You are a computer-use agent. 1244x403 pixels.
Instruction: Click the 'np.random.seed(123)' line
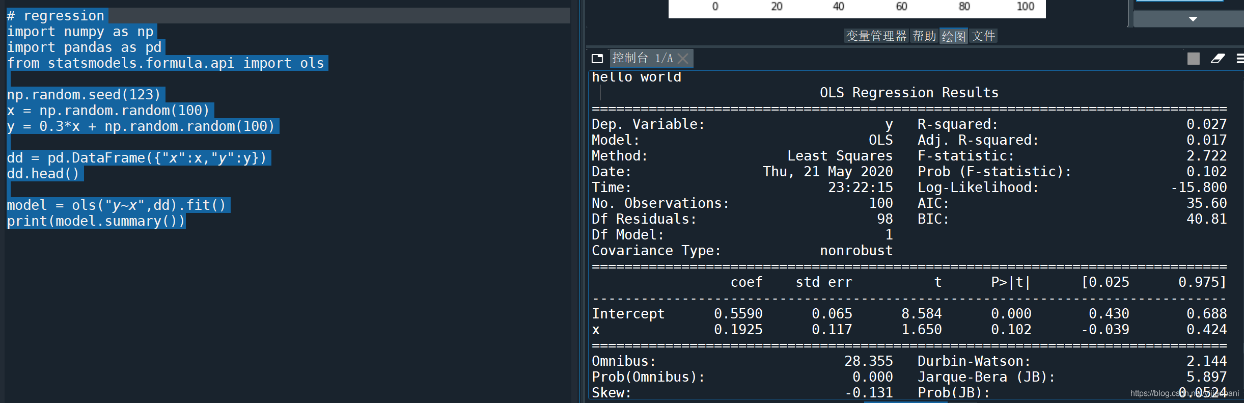point(84,95)
